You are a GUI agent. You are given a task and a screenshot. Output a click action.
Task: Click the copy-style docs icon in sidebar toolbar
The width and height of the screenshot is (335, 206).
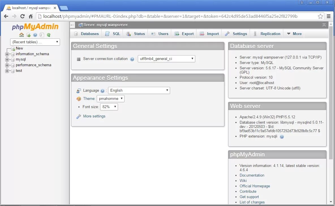(42, 35)
